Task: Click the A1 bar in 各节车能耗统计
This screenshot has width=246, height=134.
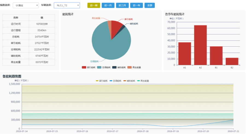Action: tap(185, 53)
